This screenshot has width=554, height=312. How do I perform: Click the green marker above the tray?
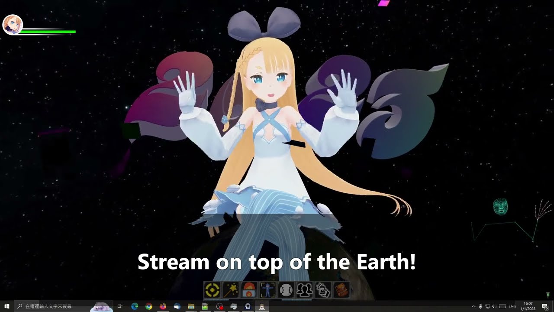(548, 295)
